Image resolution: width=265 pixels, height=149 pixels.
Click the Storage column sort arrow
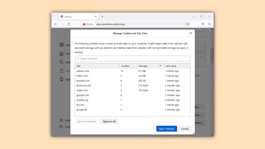(x=160, y=66)
